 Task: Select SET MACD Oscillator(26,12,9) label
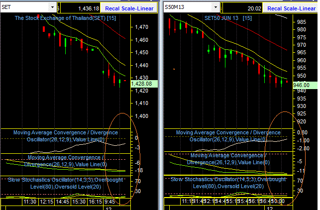66,136
